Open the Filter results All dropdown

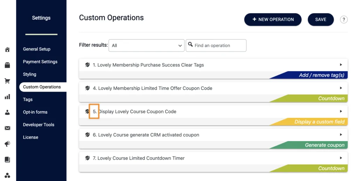click(x=147, y=45)
